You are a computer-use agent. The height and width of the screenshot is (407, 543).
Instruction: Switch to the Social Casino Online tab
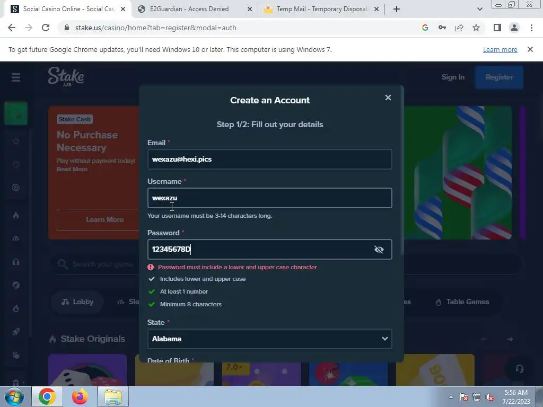coord(68,9)
